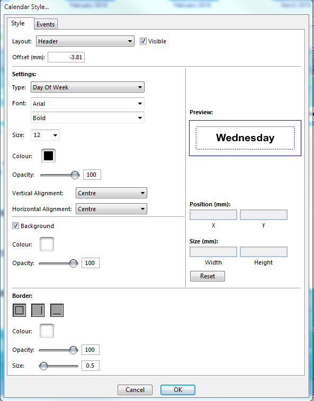The image size is (314, 401).
Task: Select the vertical line border icon
Action: pos(38,310)
